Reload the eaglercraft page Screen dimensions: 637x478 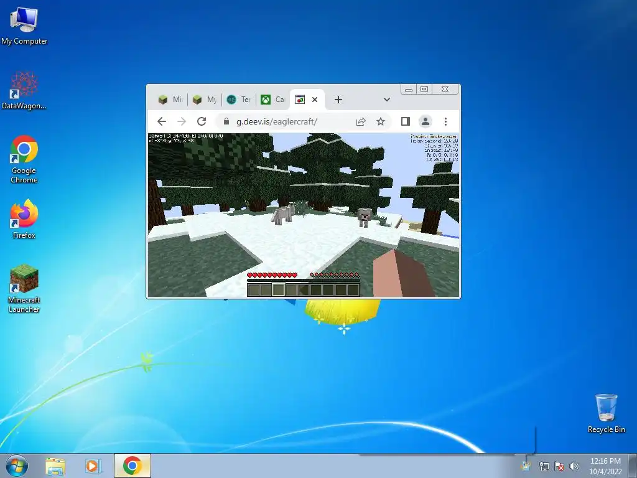[202, 121]
